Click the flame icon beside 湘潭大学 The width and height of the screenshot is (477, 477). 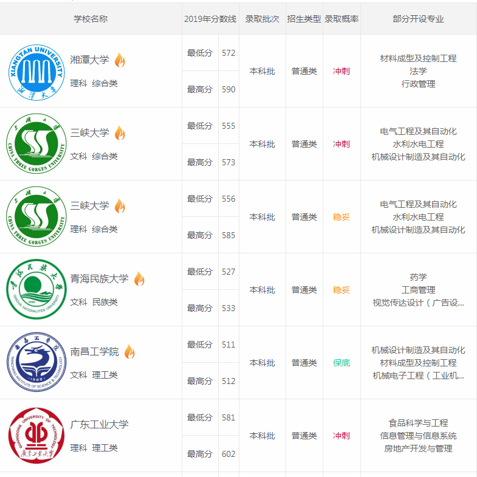(120, 60)
